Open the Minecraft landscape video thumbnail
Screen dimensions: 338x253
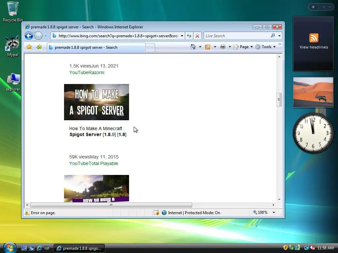click(97, 188)
